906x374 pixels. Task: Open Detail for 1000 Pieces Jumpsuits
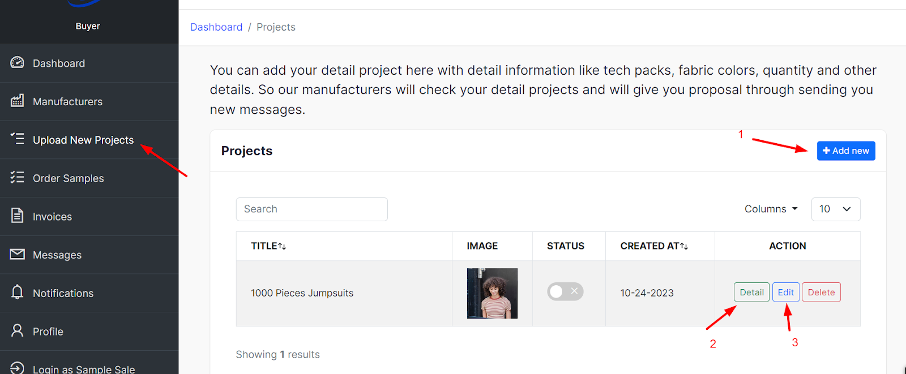[x=751, y=293]
